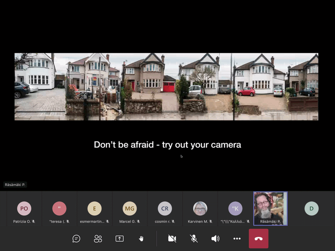This screenshot has width=335, height=251.
Task: Turn on the camera
Action: point(172,239)
